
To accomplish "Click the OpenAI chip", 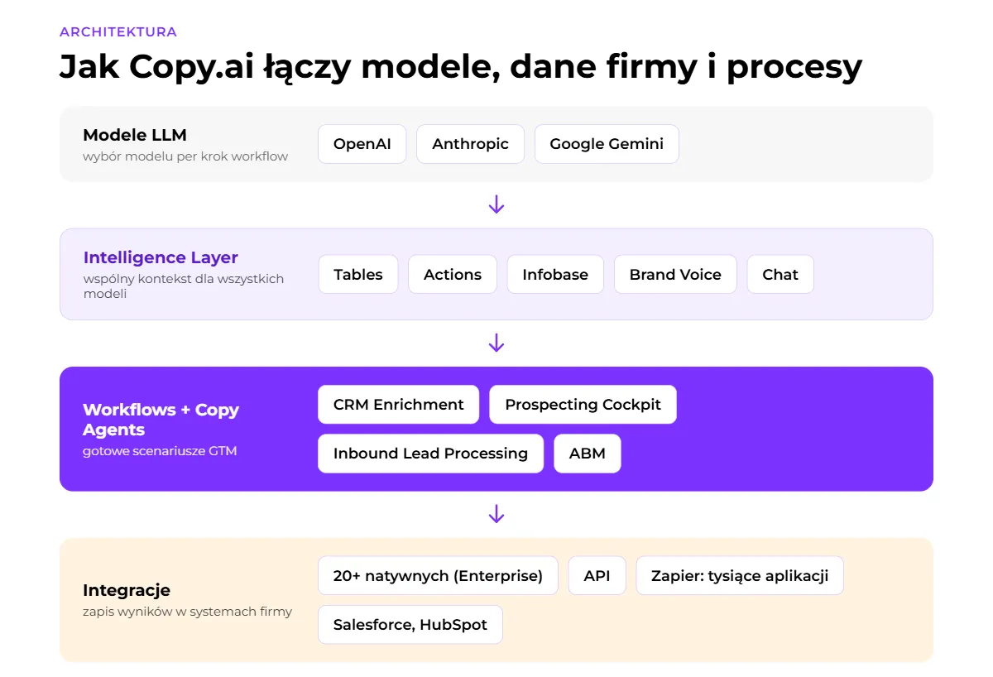I will point(362,144).
